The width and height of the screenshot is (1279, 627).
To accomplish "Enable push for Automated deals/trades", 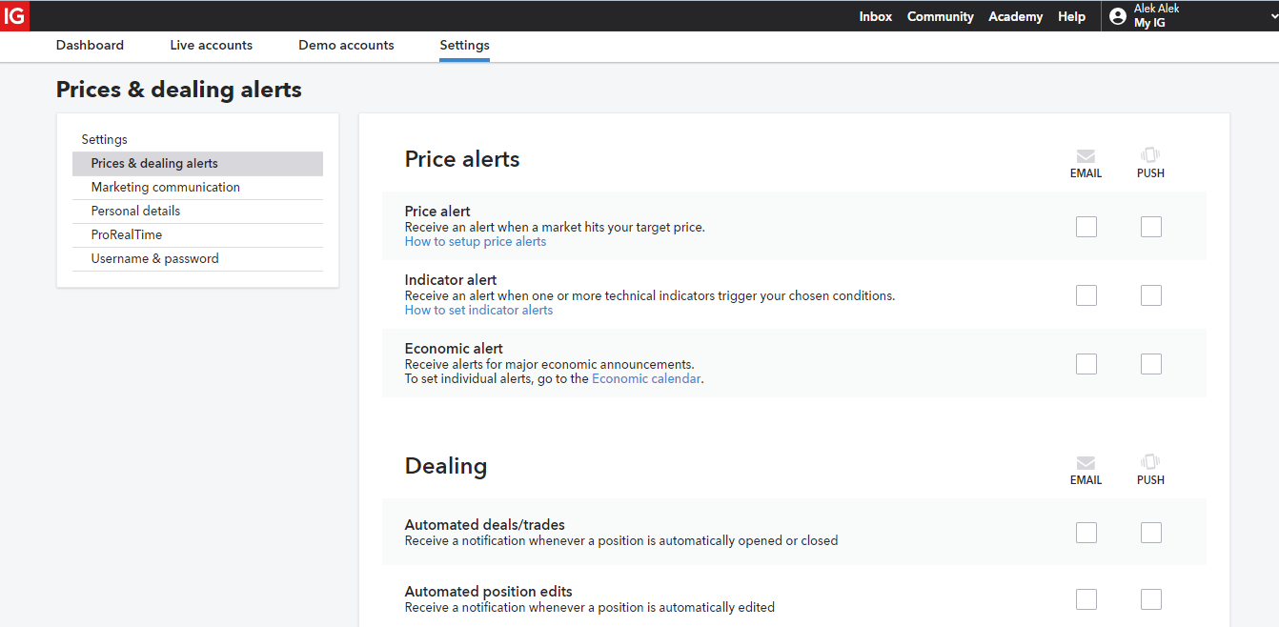I will 1151,533.
